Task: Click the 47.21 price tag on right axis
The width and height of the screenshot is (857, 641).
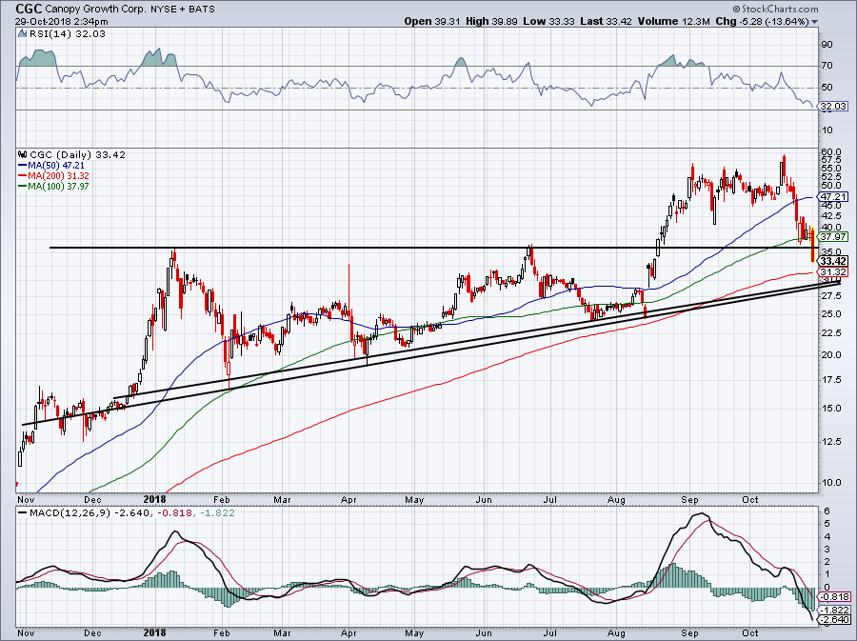Action: tap(834, 196)
